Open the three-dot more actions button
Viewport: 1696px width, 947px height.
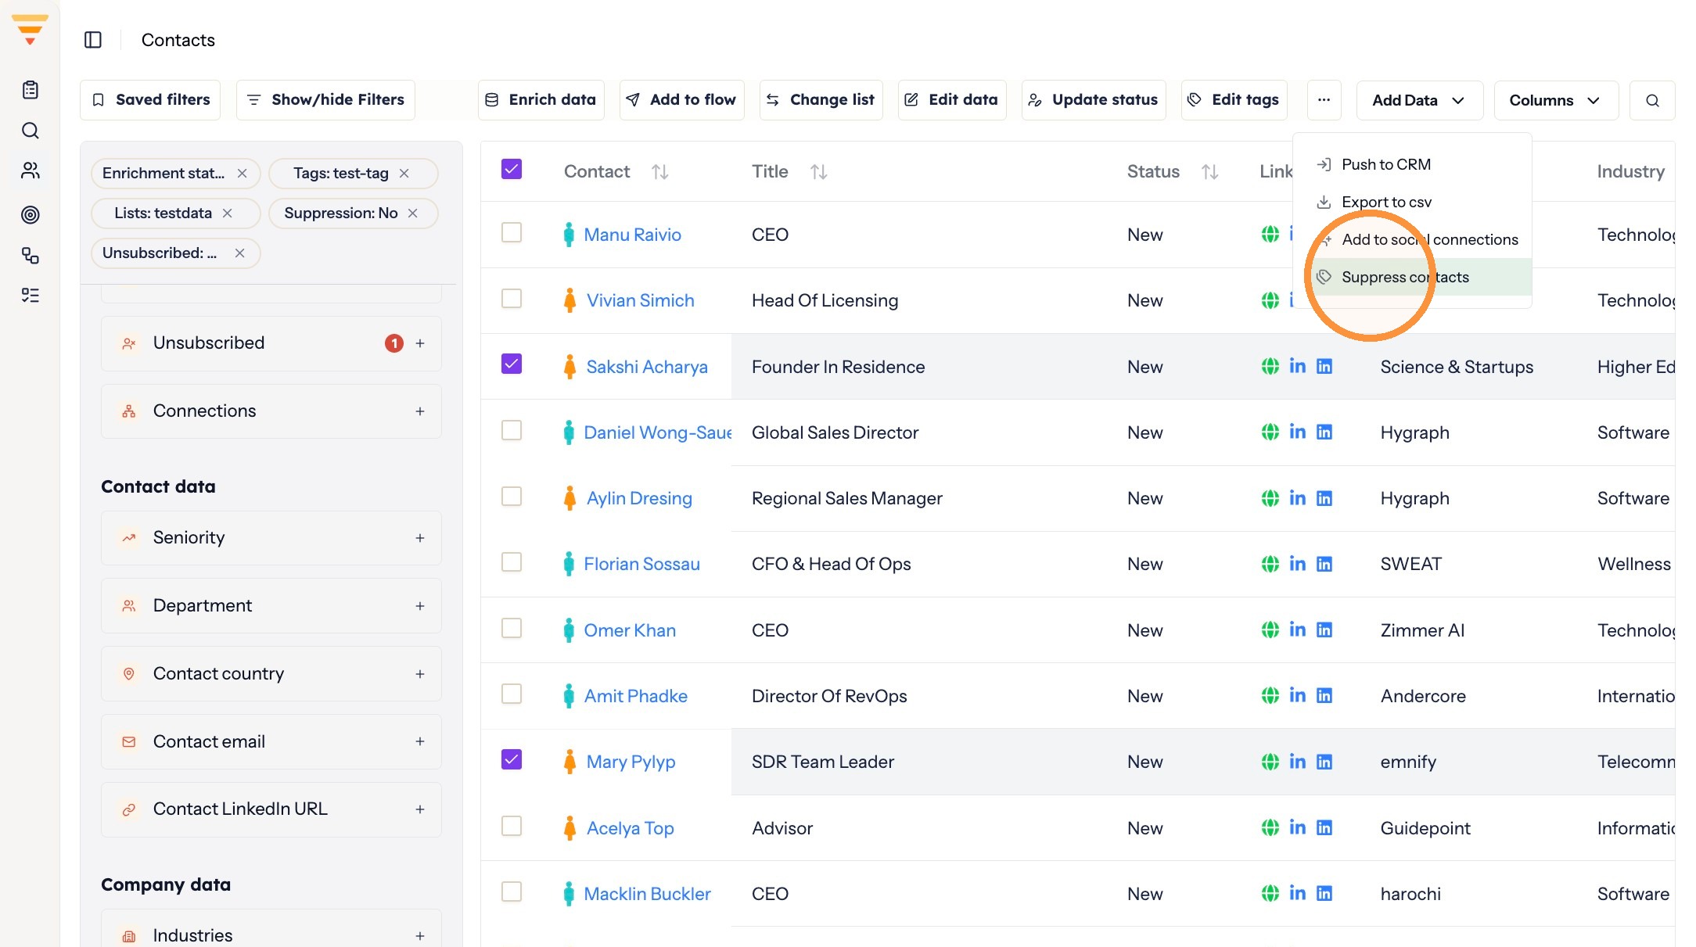click(1324, 100)
